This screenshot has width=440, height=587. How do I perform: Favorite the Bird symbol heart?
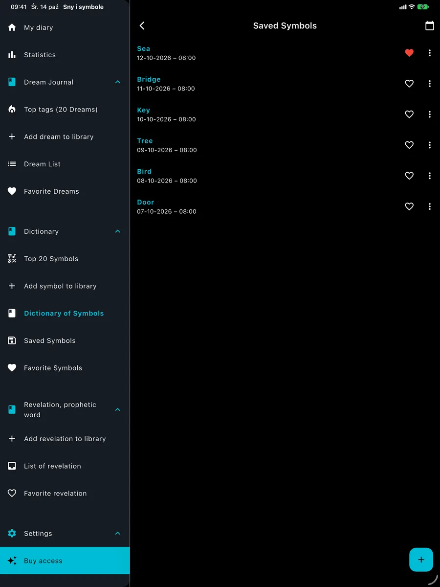[x=409, y=176]
